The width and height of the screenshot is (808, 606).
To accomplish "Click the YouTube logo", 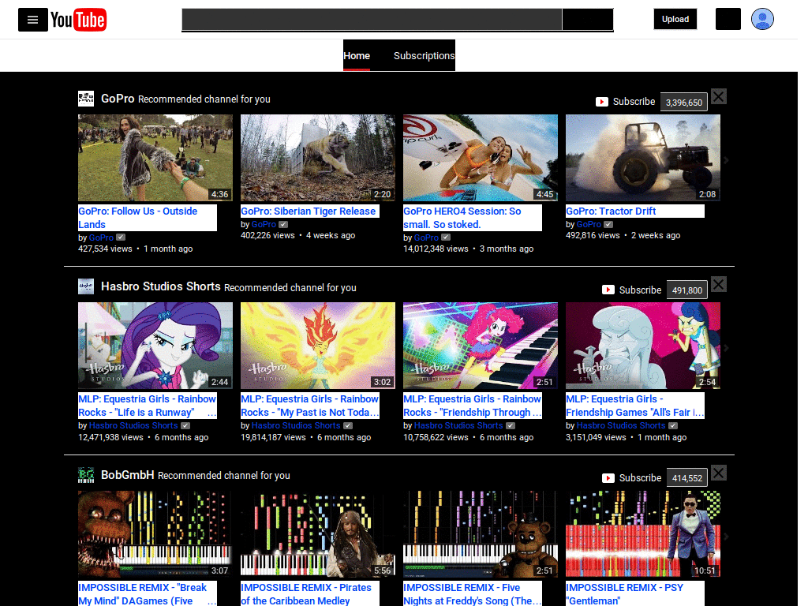I will [x=78, y=20].
